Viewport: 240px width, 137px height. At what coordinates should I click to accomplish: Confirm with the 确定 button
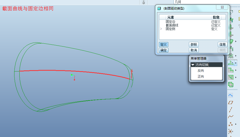[163, 50]
